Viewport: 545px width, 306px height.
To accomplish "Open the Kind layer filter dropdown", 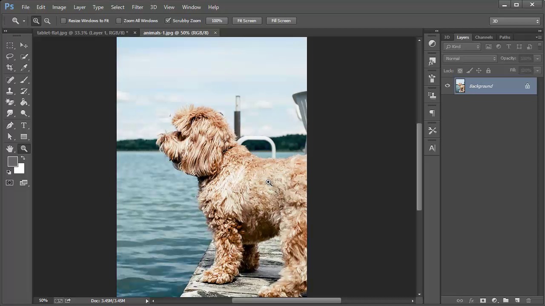I will point(462,47).
